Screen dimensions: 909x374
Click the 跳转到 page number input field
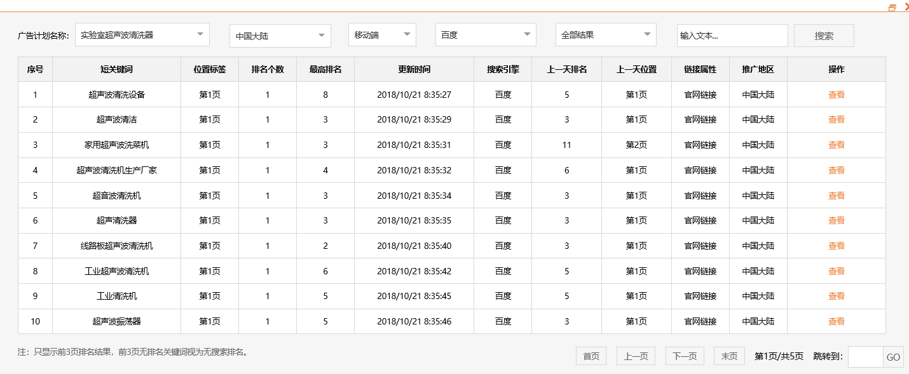[866, 356]
